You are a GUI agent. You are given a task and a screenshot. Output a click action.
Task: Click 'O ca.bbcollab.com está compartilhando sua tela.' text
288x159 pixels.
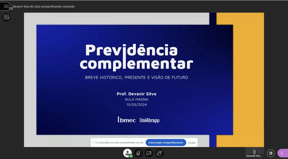[x=120, y=142]
